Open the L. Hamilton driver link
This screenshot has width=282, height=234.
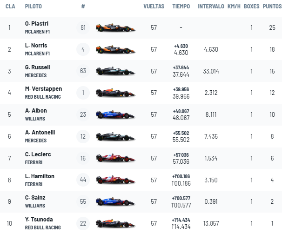[x=40, y=176]
